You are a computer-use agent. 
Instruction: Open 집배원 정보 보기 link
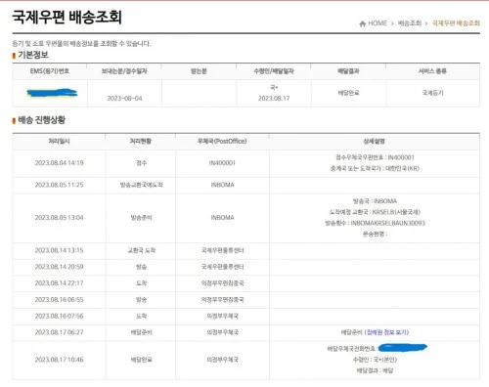coord(386,332)
